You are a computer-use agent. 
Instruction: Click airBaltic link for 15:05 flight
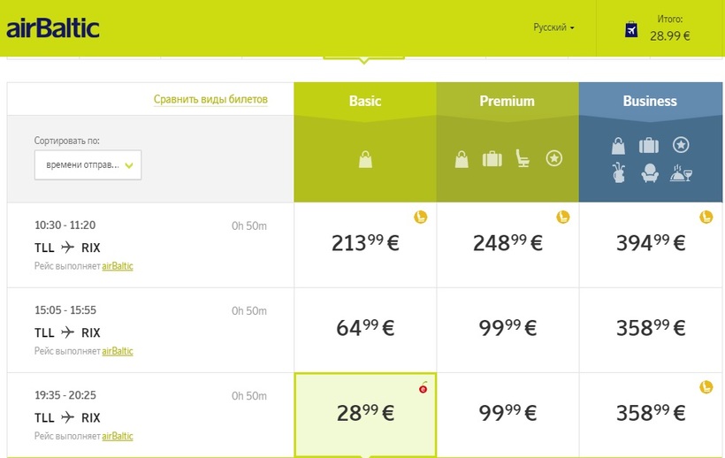click(x=118, y=351)
